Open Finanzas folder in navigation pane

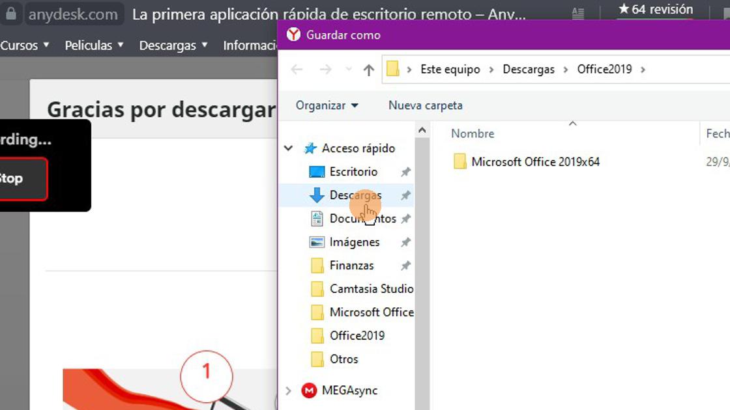pos(351,266)
